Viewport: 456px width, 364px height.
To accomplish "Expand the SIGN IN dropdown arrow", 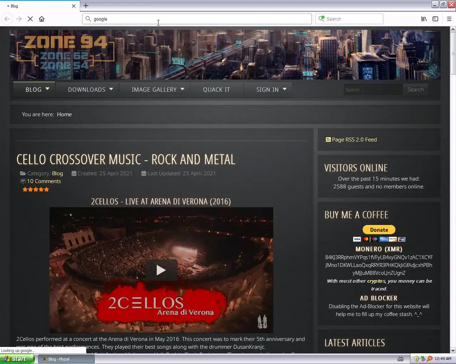I will point(284,89).
